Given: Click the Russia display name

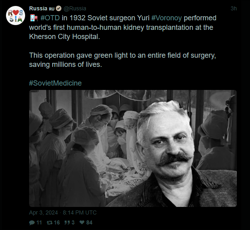Looking at the screenshot, I should click(x=38, y=8).
